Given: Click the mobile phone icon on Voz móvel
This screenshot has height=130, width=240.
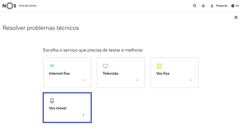Looking at the screenshot, I should coord(52,101).
